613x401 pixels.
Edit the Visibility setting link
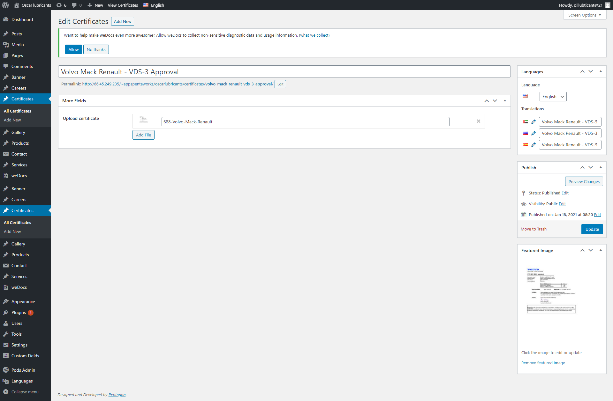pos(562,204)
